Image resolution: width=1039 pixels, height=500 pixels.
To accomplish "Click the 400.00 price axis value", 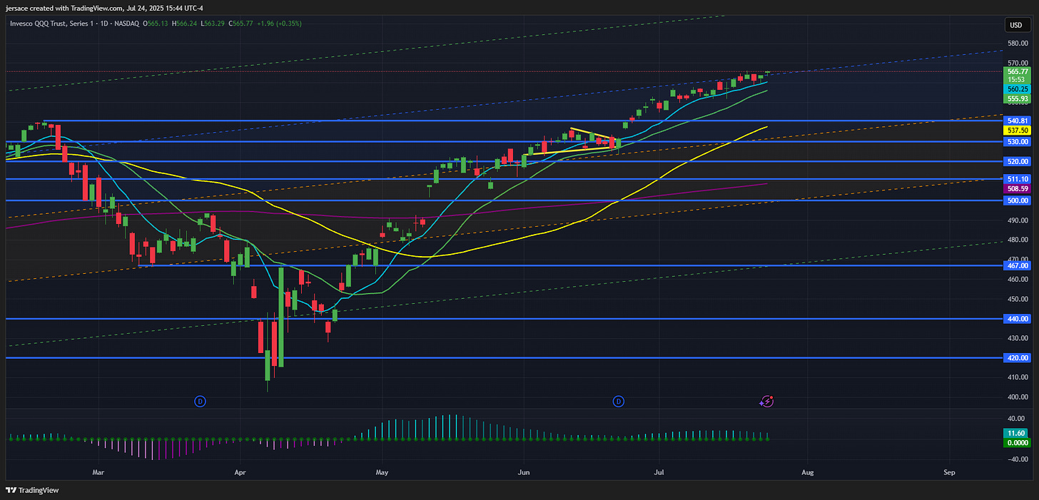I will [1018, 397].
